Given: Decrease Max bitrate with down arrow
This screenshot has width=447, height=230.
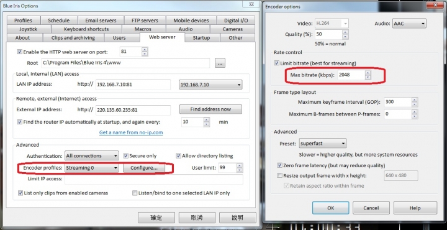Looking at the screenshot, I should pyautogui.click(x=368, y=77).
